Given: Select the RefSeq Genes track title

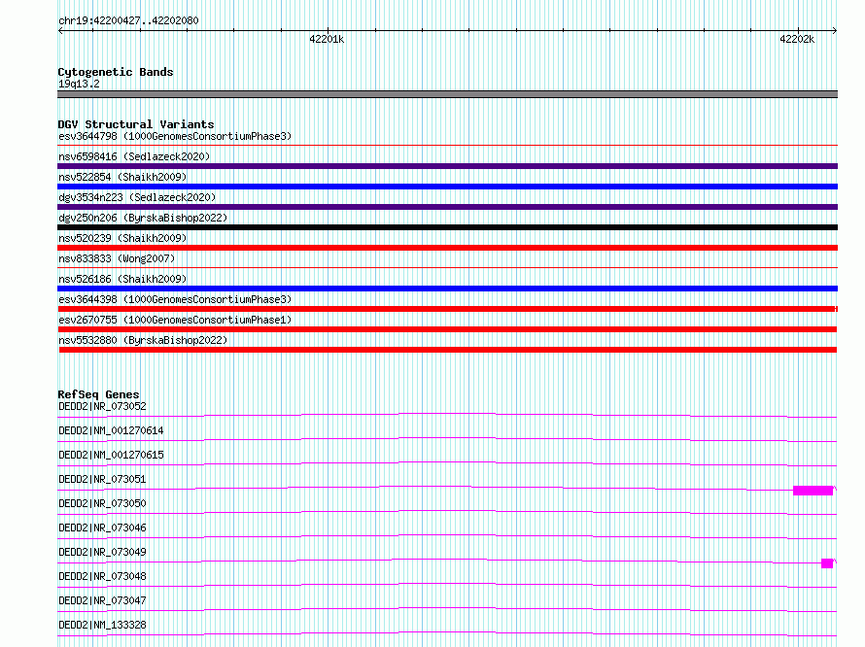Looking at the screenshot, I should (98, 394).
